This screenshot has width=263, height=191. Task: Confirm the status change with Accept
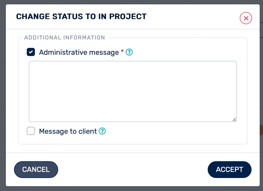[229, 170]
